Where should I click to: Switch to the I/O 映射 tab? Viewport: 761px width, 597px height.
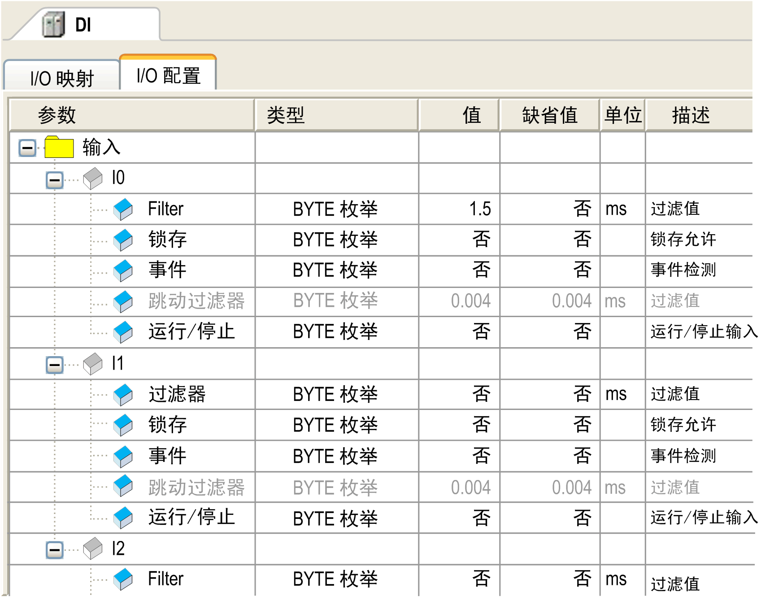(62, 78)
